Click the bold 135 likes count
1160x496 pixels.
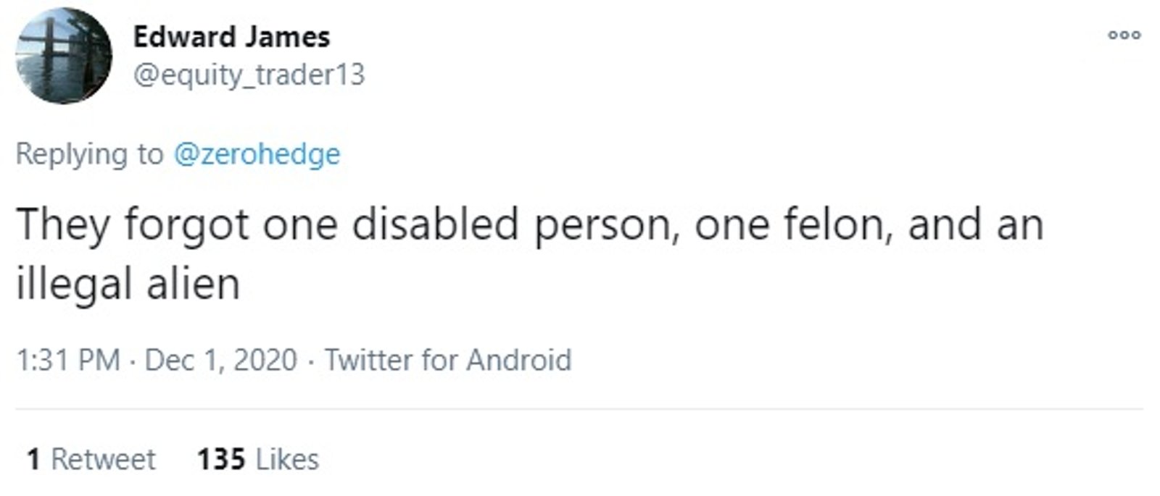click(x=221, y=459)
